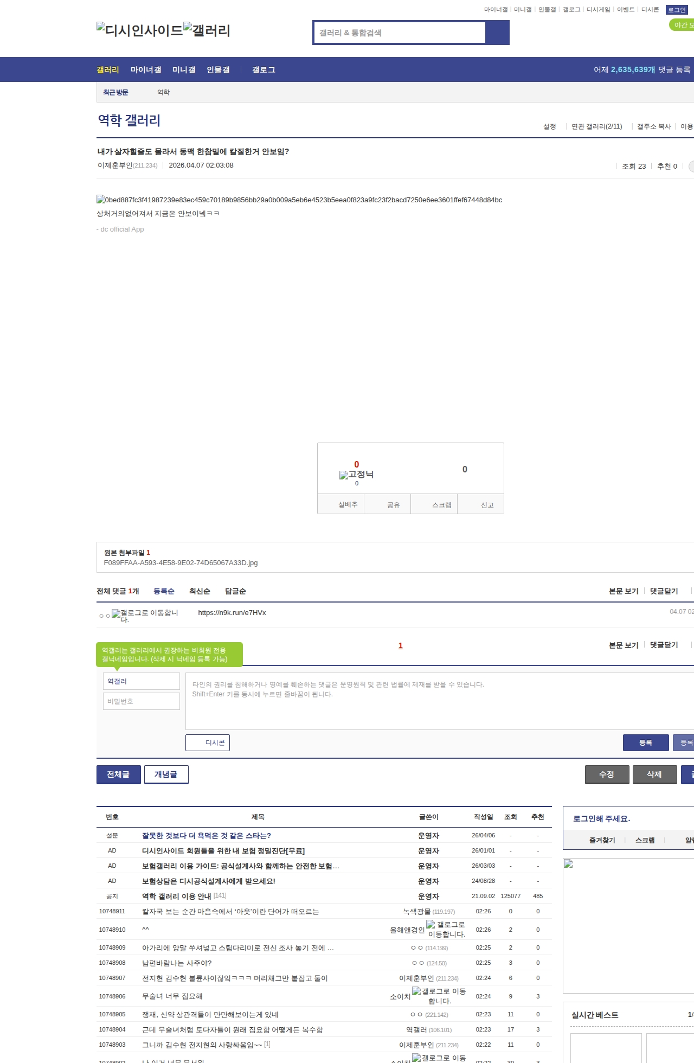The width and height of the screenshot is (694, 1063).
Task: Click the 로그인 button in the top links
Action: click(677, 10)
